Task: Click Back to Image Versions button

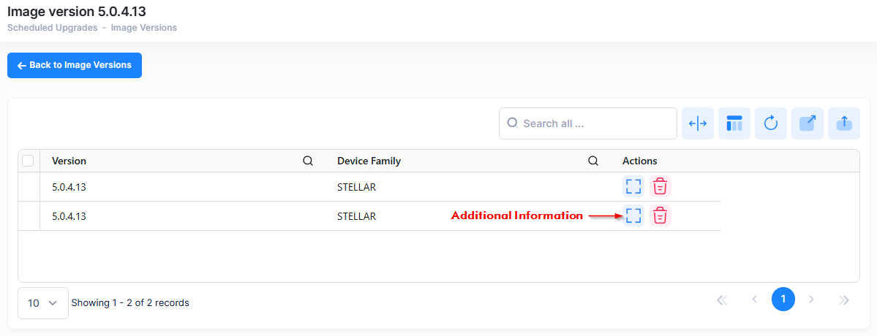Action: coord(75,65)
